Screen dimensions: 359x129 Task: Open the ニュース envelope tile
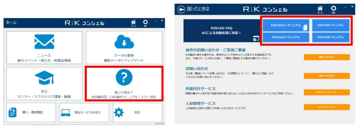(44, 47)
